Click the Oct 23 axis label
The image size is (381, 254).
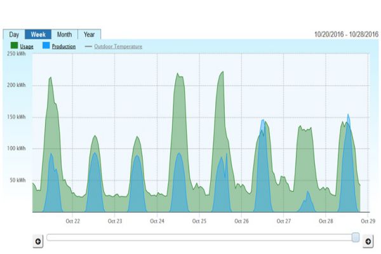click(x=115, y=221)
